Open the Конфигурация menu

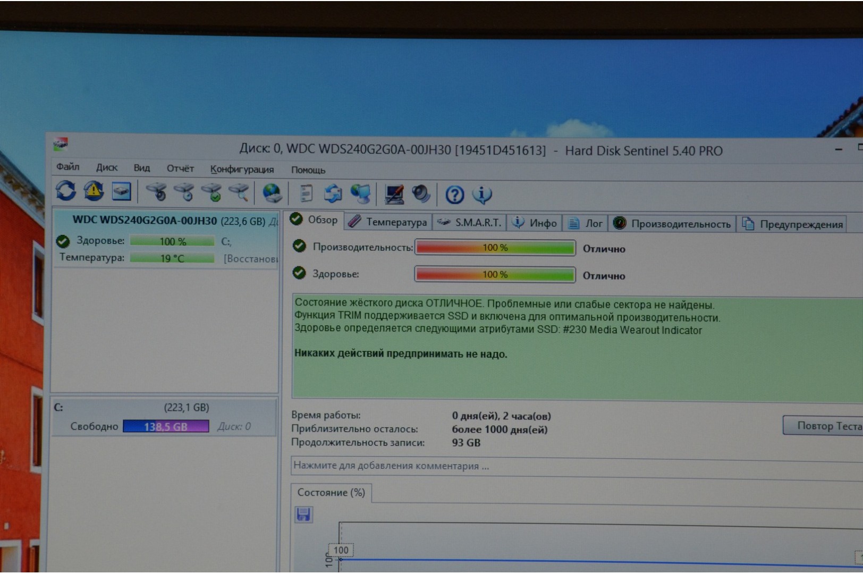click(x=242, y=169)
